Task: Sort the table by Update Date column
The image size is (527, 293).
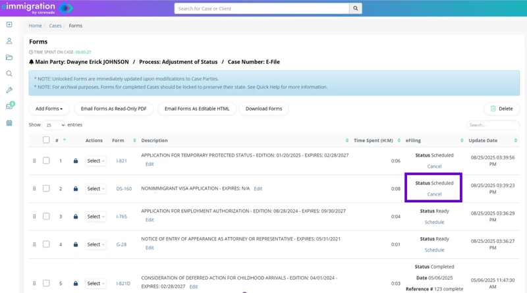Action: pos(492,140)
